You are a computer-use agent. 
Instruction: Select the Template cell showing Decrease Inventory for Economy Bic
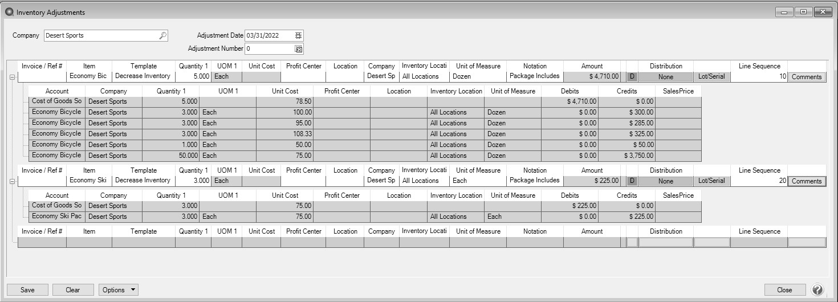coord(143,76)
